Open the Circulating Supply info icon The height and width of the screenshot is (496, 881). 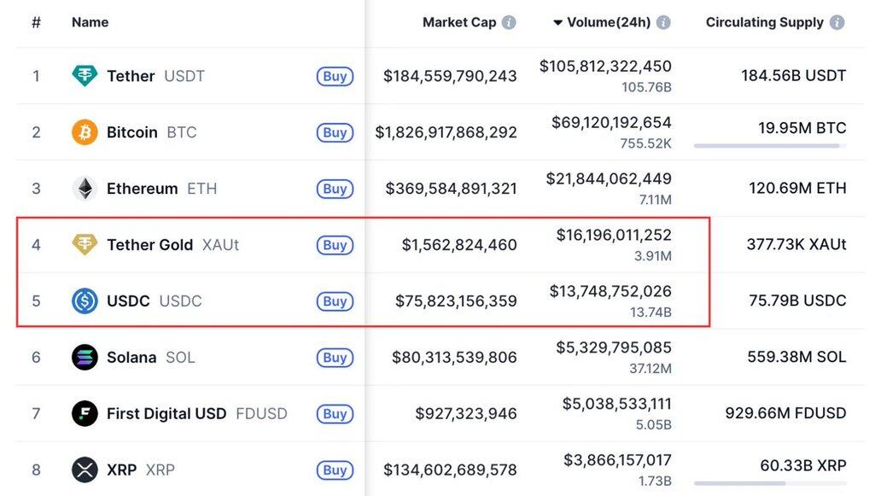(x=837, y=23)
